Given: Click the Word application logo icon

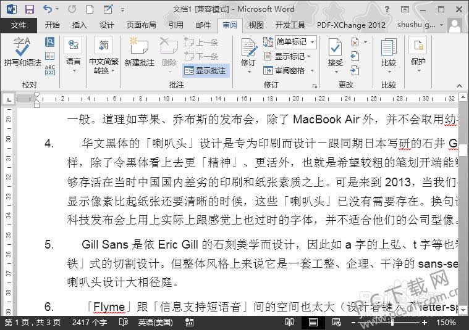Looking at the screenshot, I should (11, 9).
